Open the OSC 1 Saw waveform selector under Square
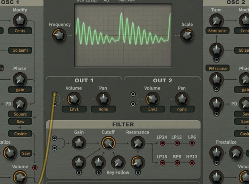The height and width of the screenshot is (184, 249). [x=20, y=122]
